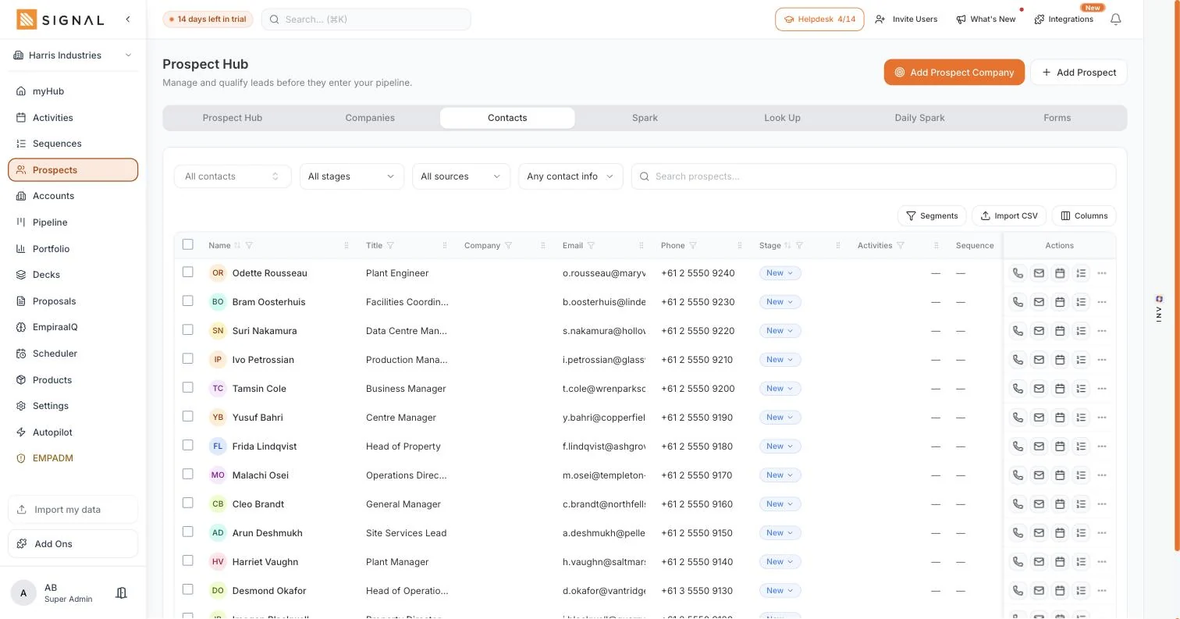Image resolution: width=1180 pixels, height=619 pixels.
Task: Select Frida Lindqvist row checkbox
Action: pyautogui.click(x=187, y=446)
